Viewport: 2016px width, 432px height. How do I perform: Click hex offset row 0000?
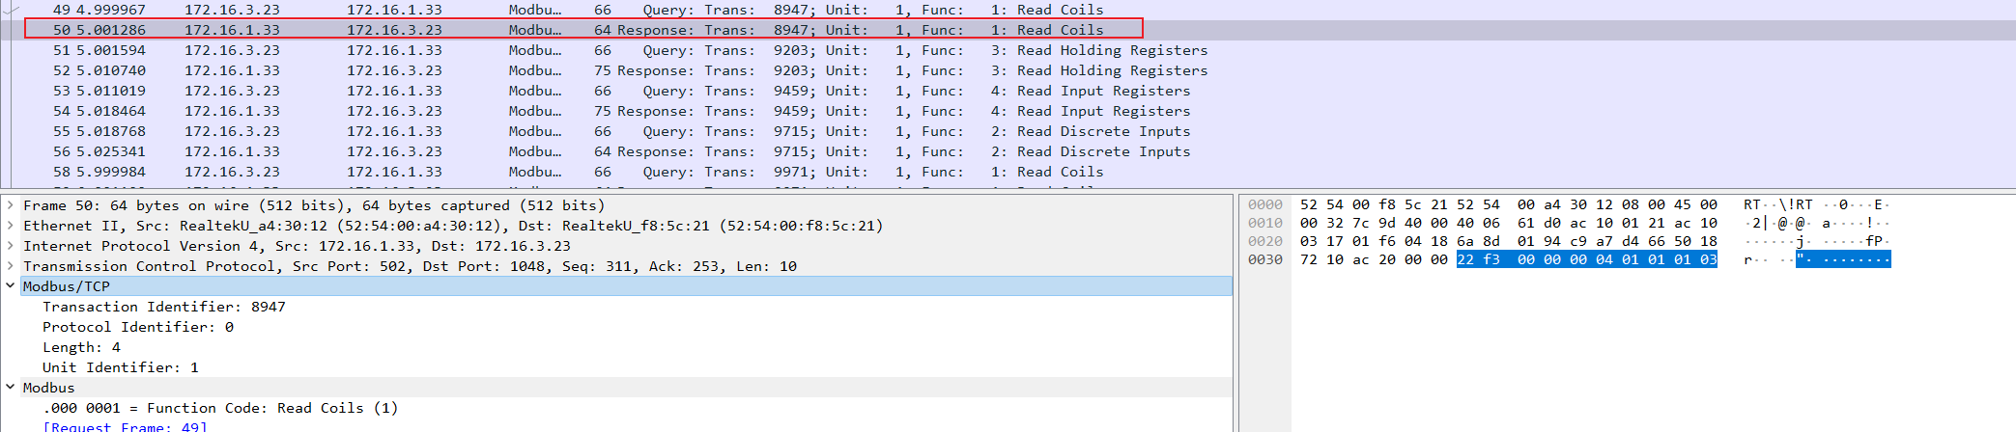point(1264,204)
